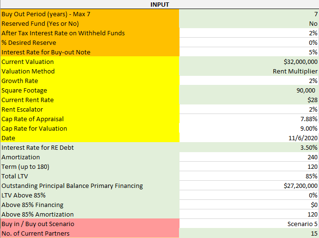319x238 pixels.
Task: Open the Valuation Method cell showing Rent Multiplier
Action: [249, 72]
